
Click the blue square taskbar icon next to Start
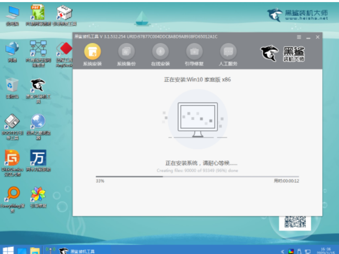[x=22, y=251]
